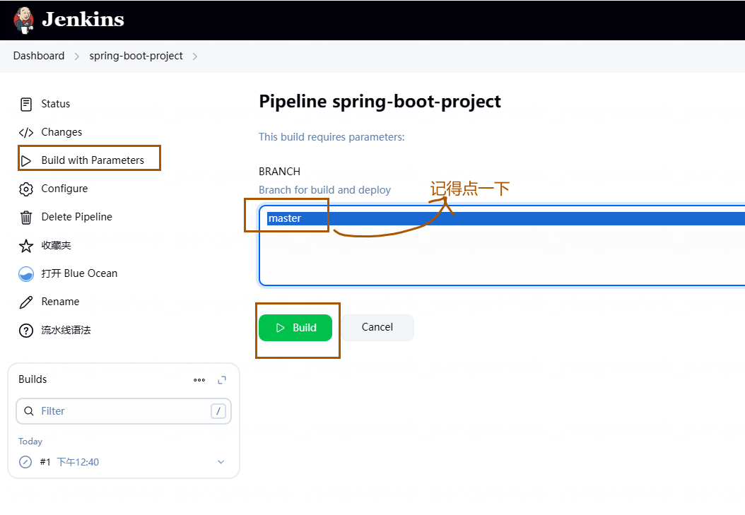Select Build with Parameters sidebar item
Image resolution: width=745 pixels, height=515 pixels.
[x=93, y=160]
